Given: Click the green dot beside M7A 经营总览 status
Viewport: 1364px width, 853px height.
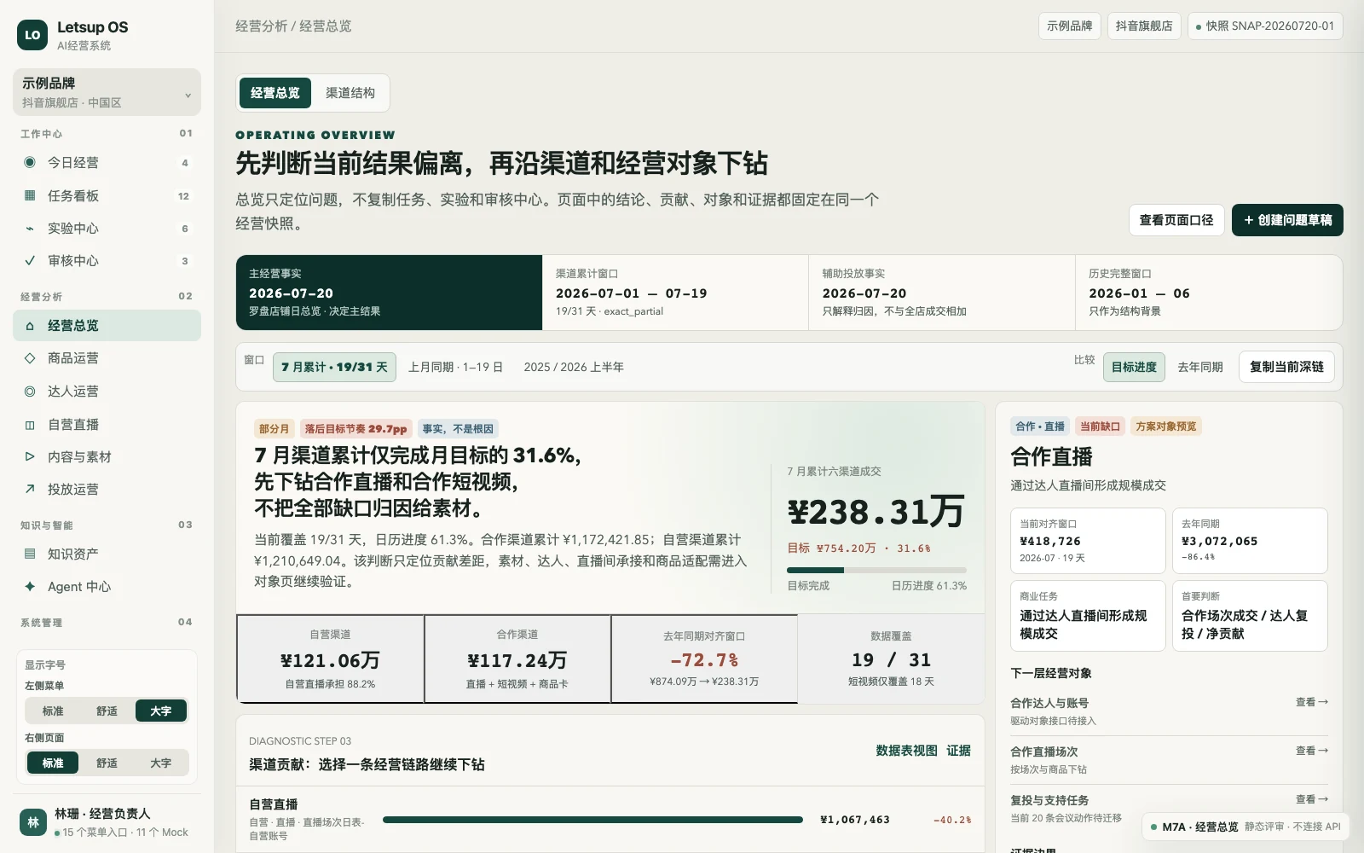Looking at the screenshot, I should coord(1153,827).
